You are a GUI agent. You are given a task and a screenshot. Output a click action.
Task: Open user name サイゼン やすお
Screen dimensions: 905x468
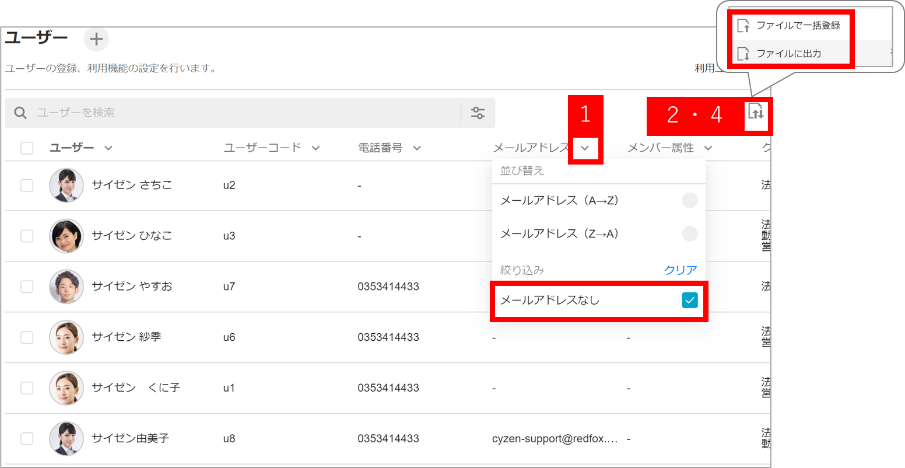point(132,287)
